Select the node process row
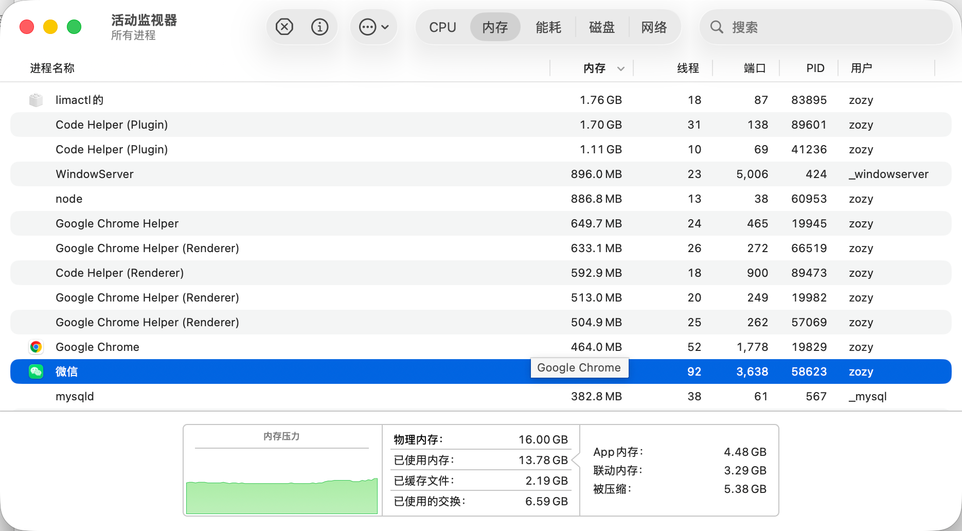The width and height of the screenshot is (962, 531). [x=481, y=199]
